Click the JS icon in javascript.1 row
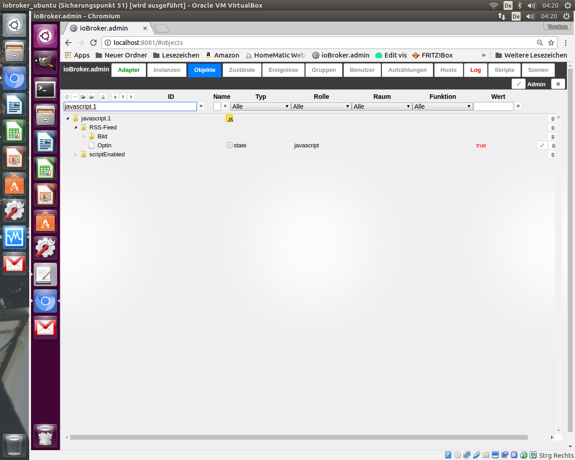Image resolution: width=575 pixels, height=460 pixels. [230, 119]
